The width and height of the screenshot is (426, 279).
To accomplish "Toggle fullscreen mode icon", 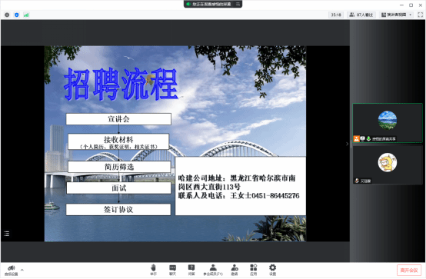I will (x=421, y=15).
